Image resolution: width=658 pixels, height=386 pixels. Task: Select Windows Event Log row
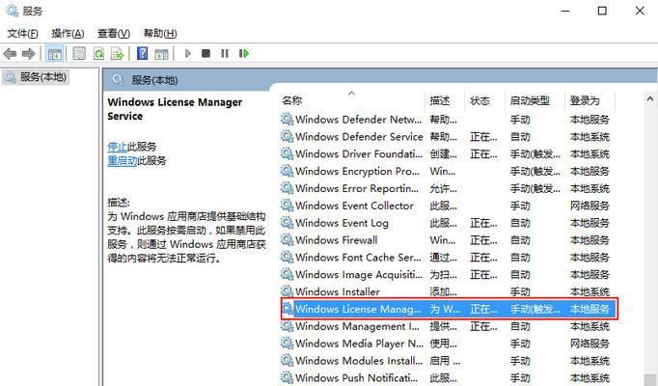point(447,223)
